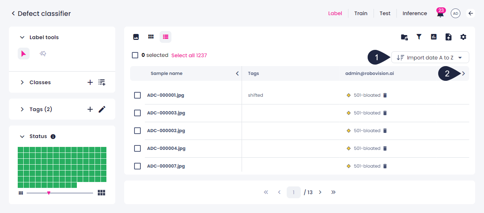Check the ADC-000004.jpg row

[137, 148]
